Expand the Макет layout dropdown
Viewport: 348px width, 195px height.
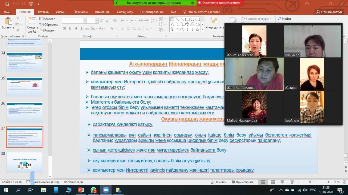[48, 19]
